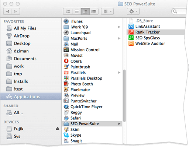189x147 pixels.
Task: Select the Preview app icon
Action: (x=66, y=95)
